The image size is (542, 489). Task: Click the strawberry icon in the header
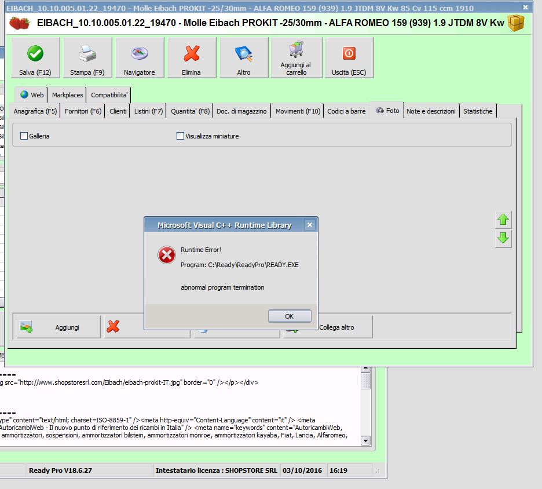(x=19, y=23)
